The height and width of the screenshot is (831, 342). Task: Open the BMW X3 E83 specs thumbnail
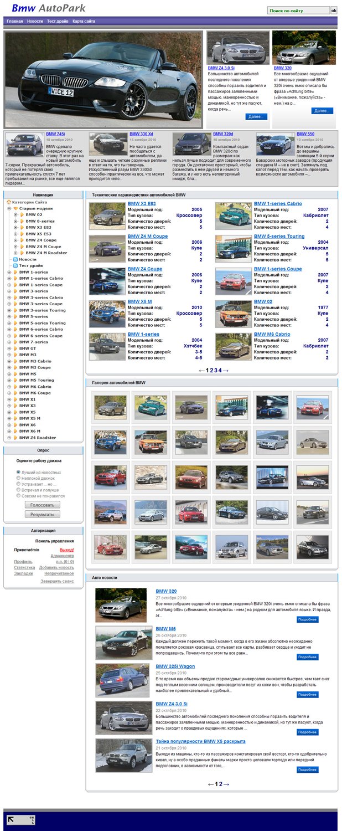point(107,216)
